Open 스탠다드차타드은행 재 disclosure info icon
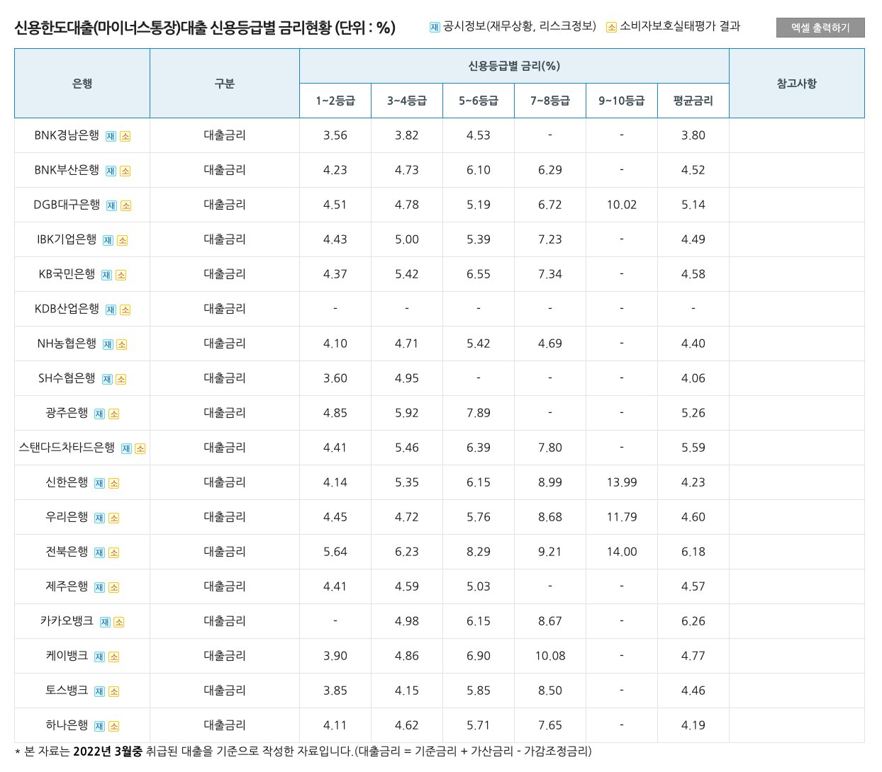This screenshot has width=882, height=772. click(x=126, y=449)
